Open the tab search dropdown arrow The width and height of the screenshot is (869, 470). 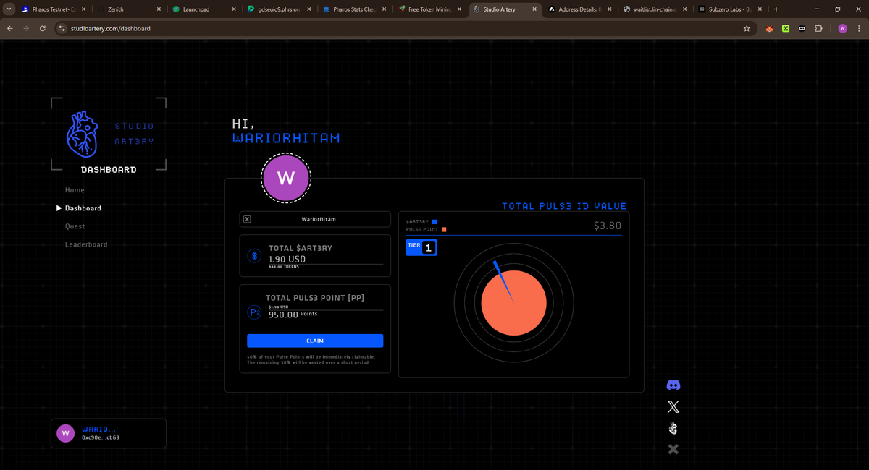click(7, 9)
